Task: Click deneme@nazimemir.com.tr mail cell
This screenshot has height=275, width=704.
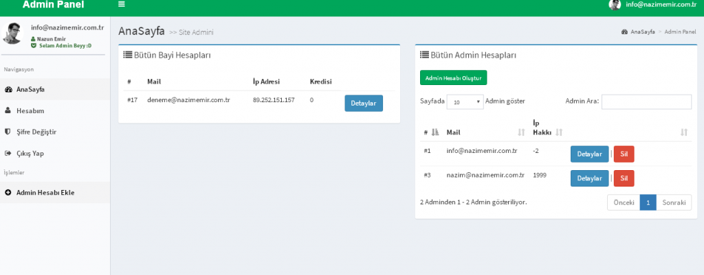Action: click(188, 100)
